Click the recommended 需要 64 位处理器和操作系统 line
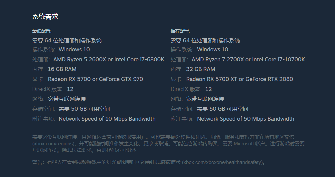The width and height of the screenshot is (335, 177). [205, 40]
